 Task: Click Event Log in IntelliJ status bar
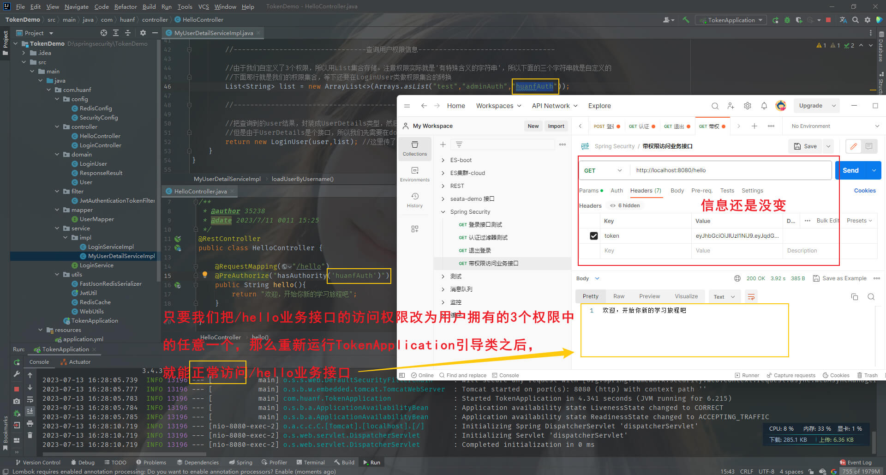click(856, 462)
